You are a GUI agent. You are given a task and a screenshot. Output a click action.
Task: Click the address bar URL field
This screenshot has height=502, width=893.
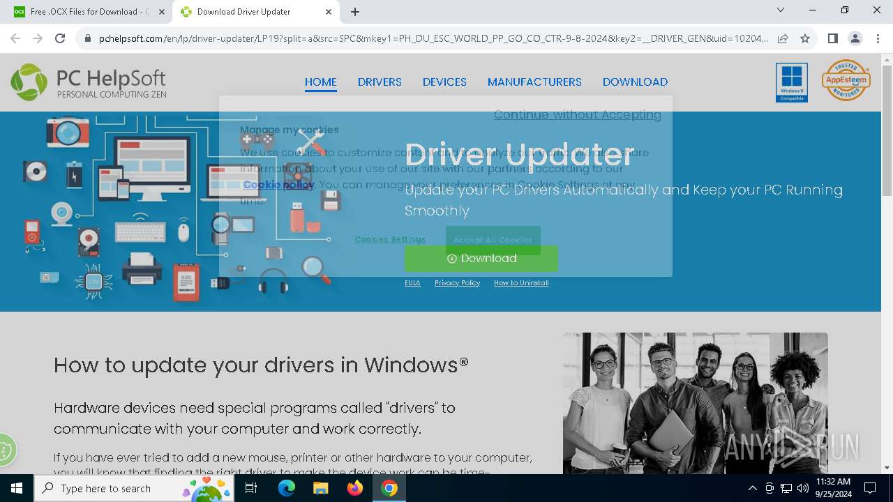tap(433, 38)
